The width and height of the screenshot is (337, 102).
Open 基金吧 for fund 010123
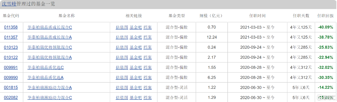[x=136, y=47]
